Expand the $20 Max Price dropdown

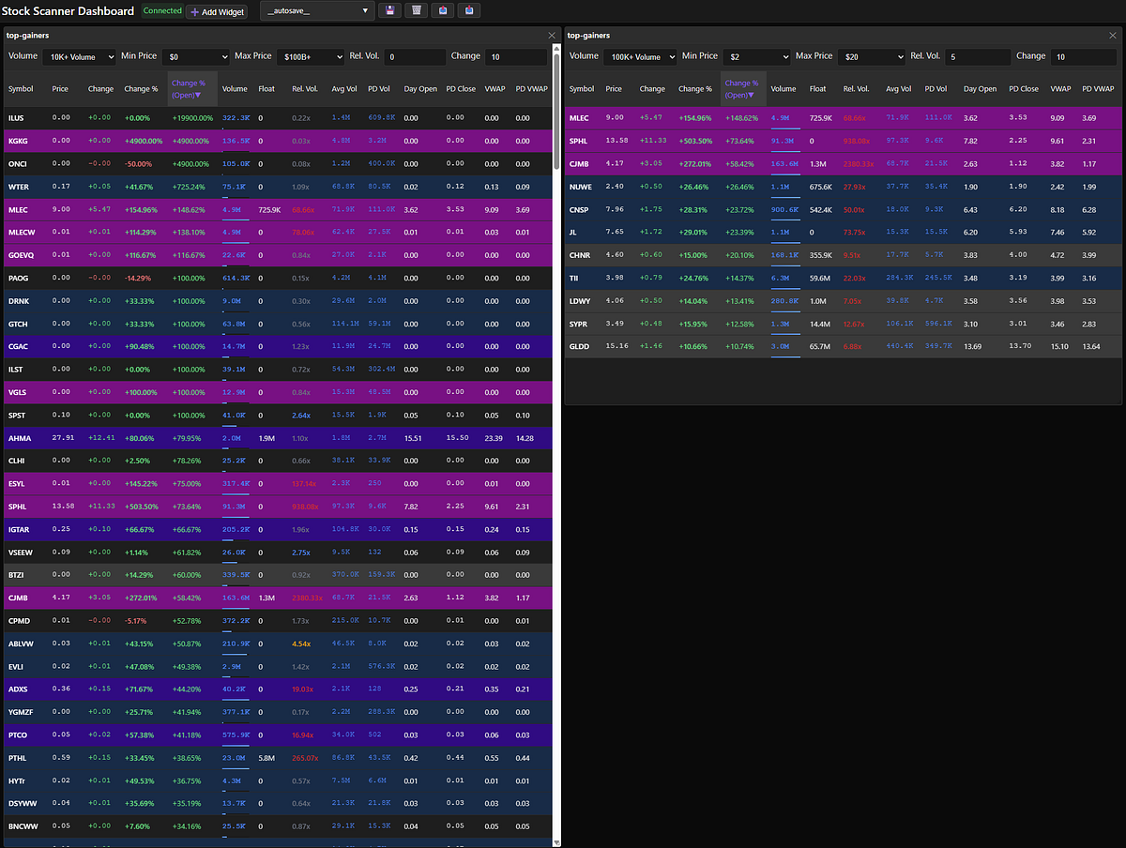pyautogui.click(x=871, y=57)
